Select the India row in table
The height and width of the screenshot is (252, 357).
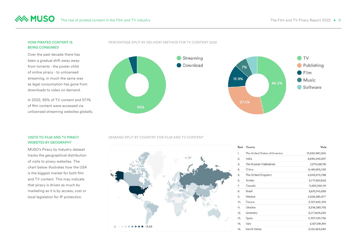point(281,159)
